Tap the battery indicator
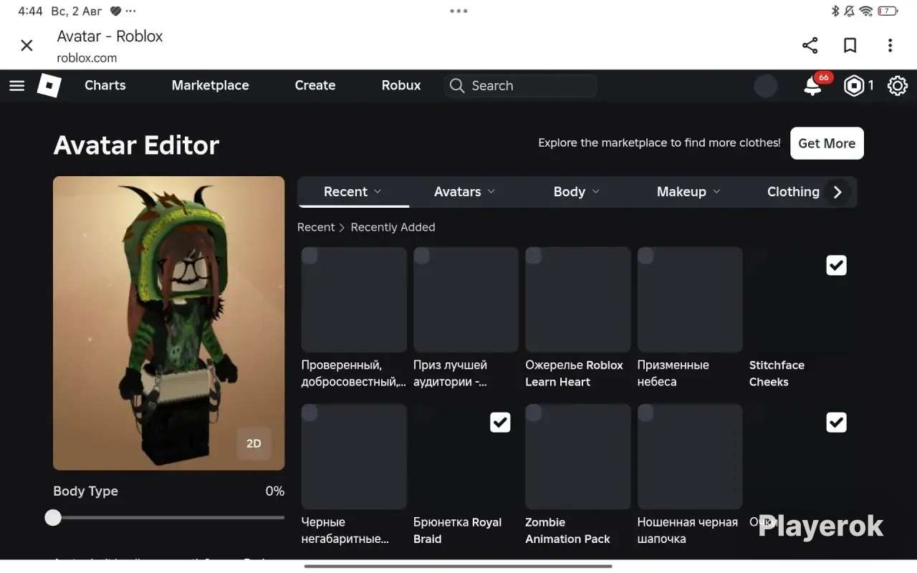Viewport: 917px width, 573px height. point(888,11)
